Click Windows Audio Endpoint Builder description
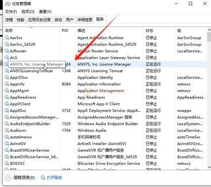The image size is (211, 187). pyautogui.click(x=108, y=124)
